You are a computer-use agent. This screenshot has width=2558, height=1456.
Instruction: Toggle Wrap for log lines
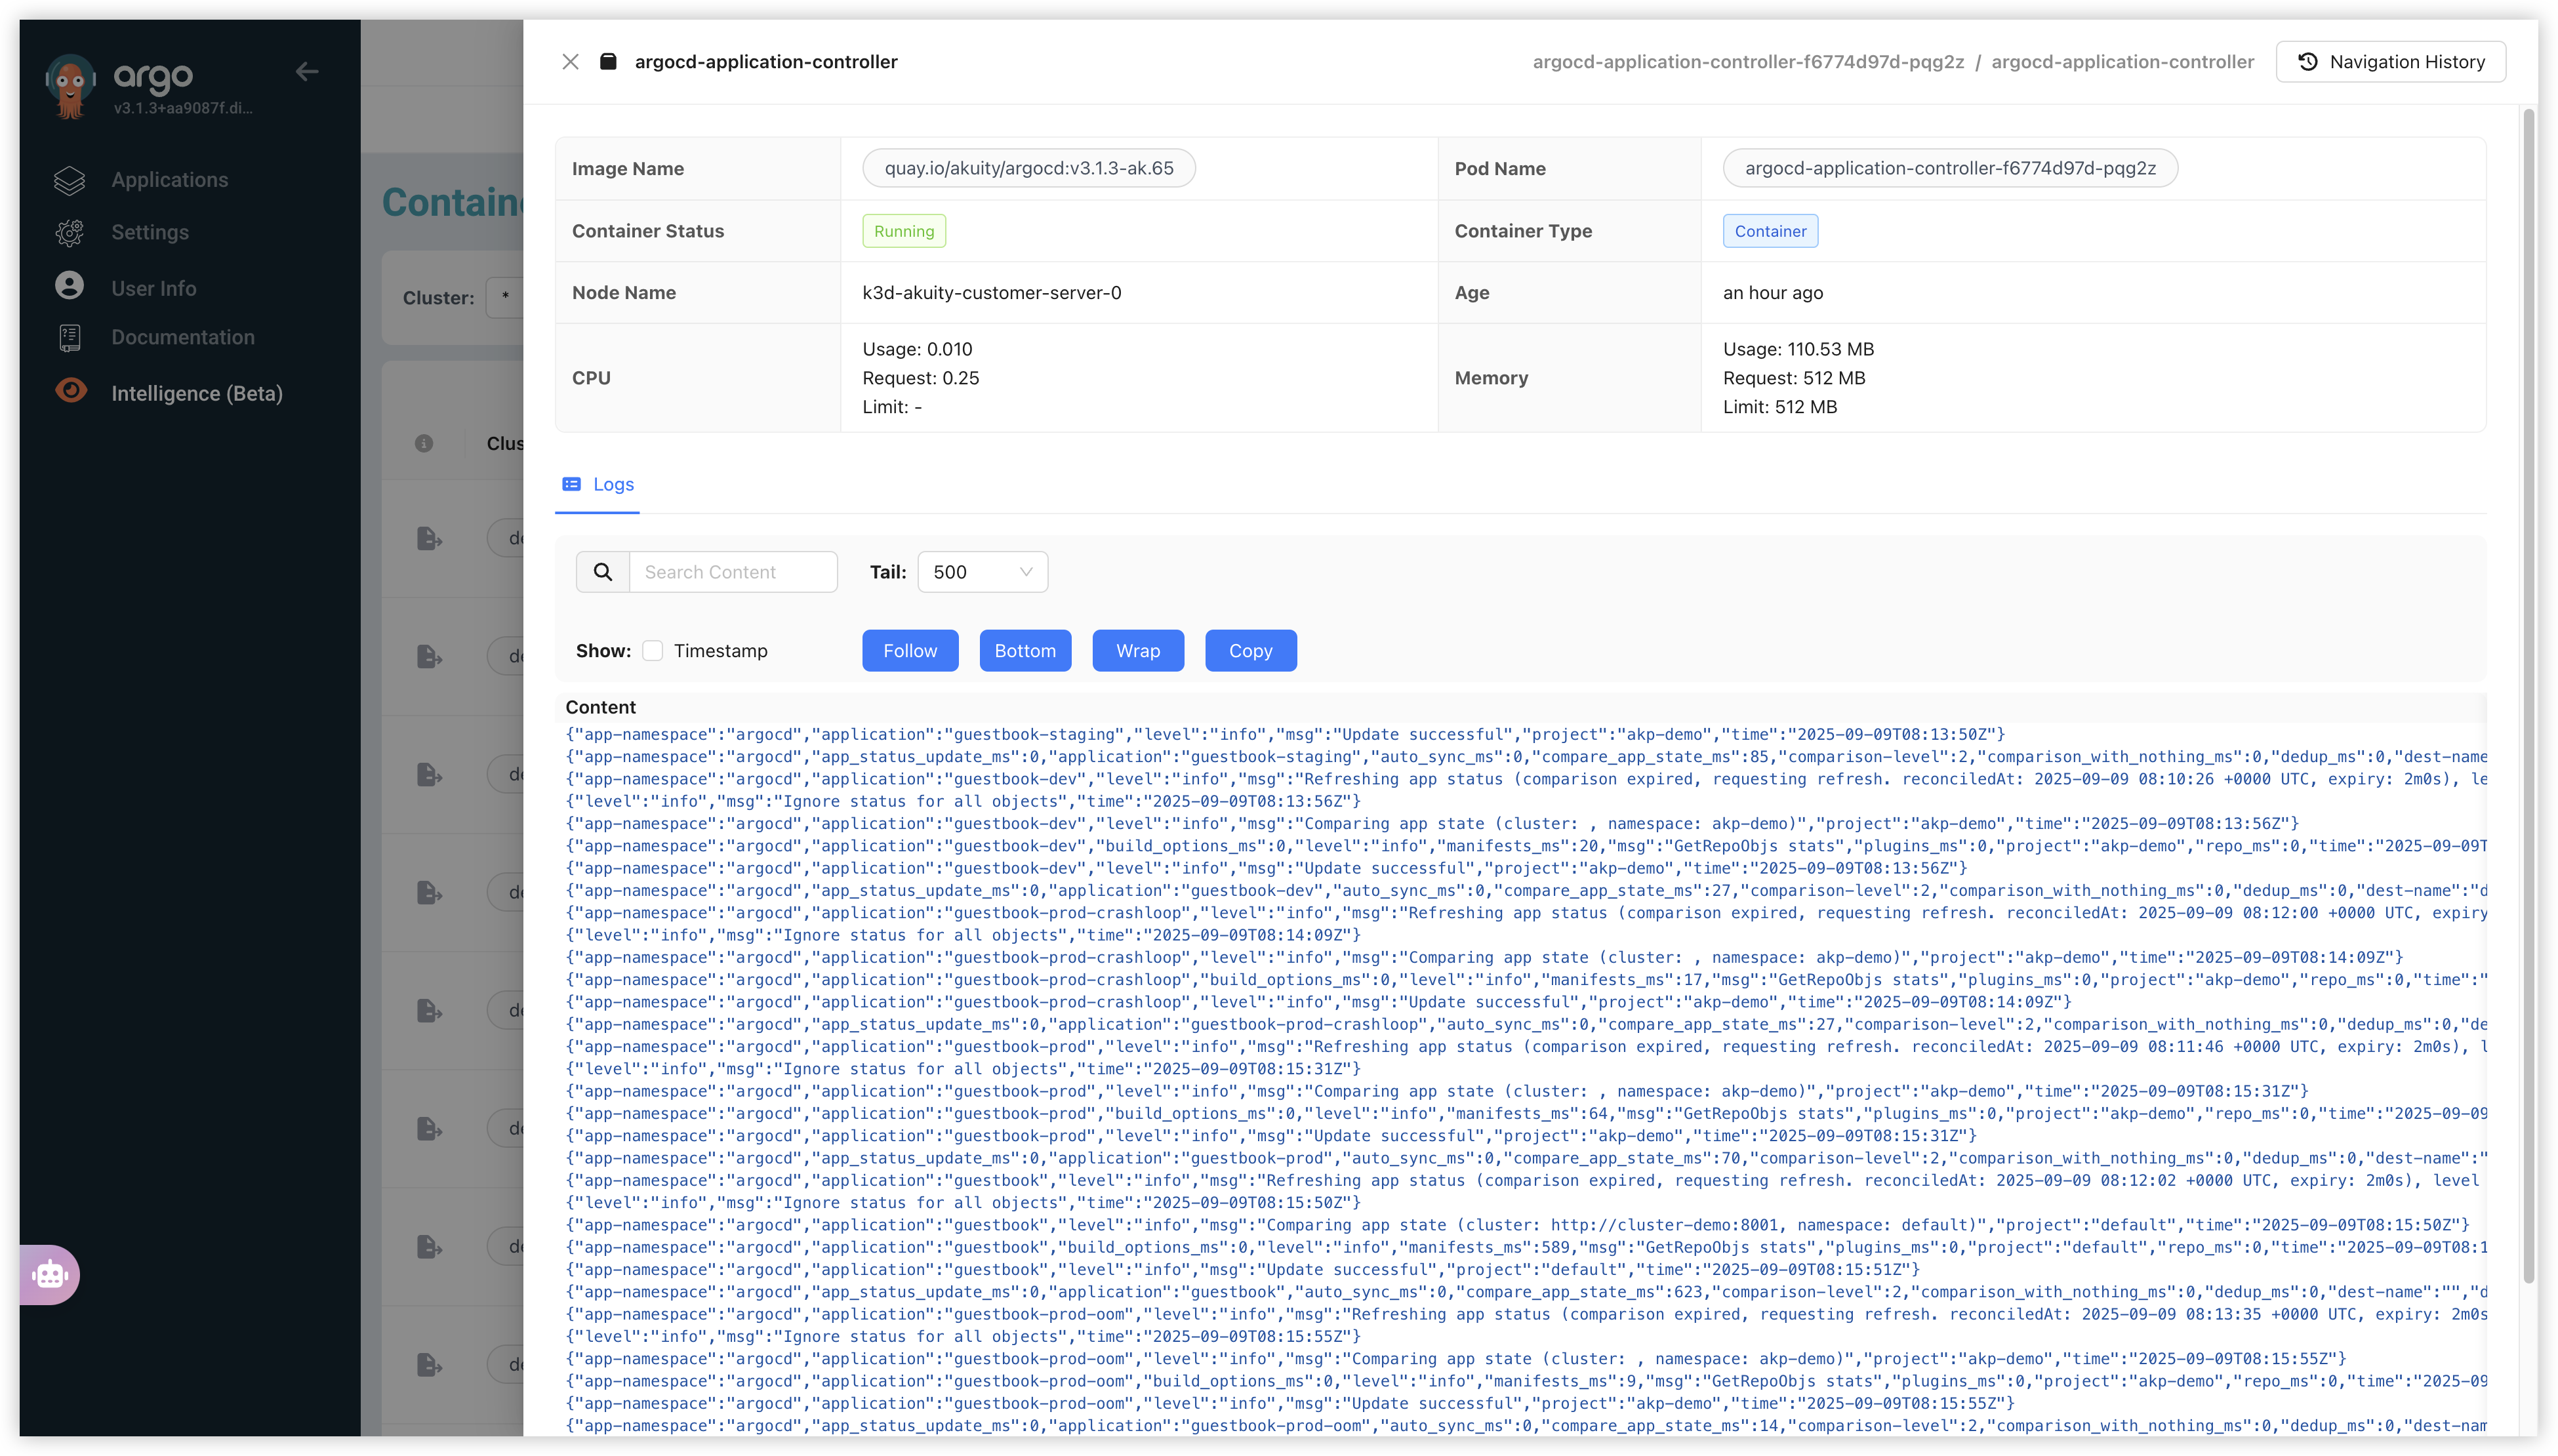1137,651
